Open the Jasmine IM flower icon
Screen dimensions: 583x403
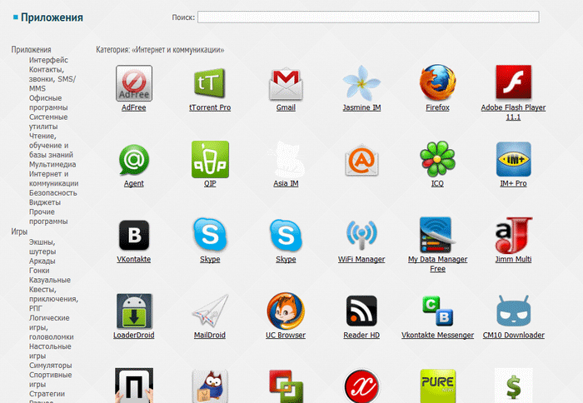tap(361, 83)
